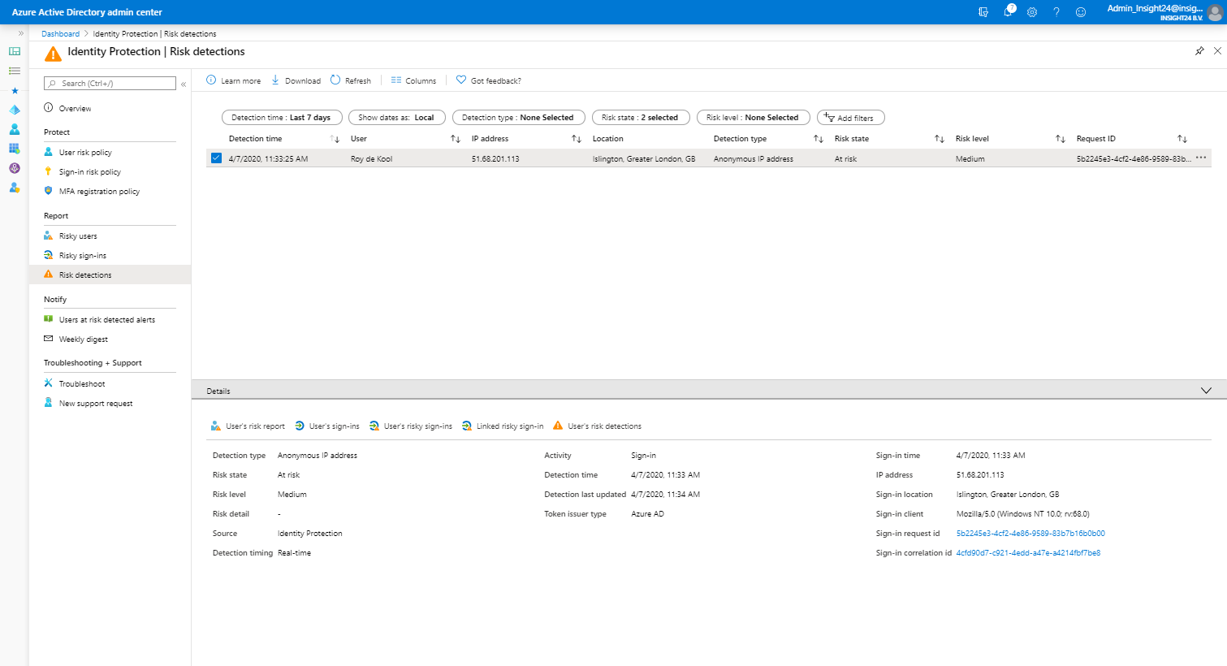Go to Dashboard breadcrumb
Screen dimensions: 1227x666
pyautogui.click(x=60, y=34)
